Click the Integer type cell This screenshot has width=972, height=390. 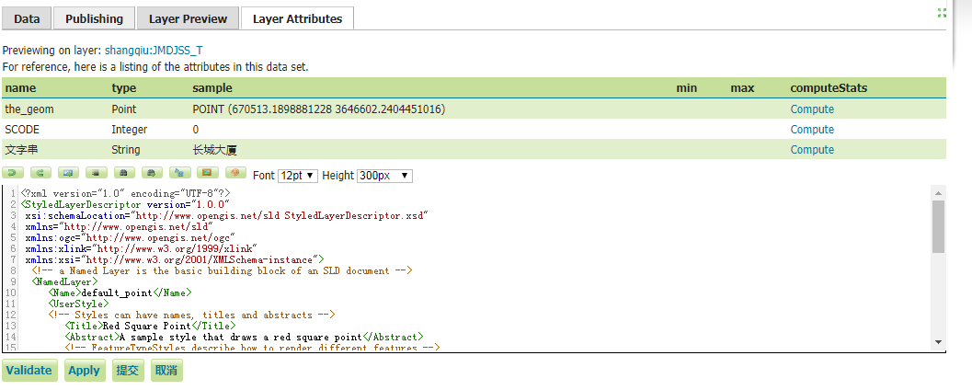coord(130,130)
